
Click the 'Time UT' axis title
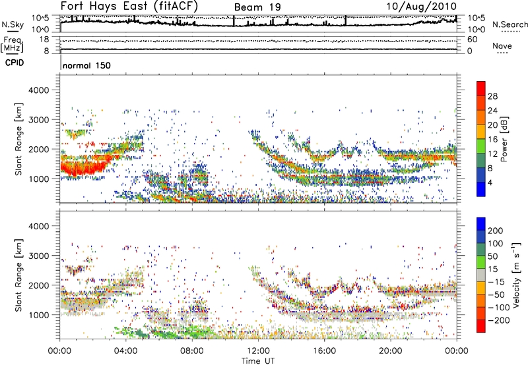point(258,361)
